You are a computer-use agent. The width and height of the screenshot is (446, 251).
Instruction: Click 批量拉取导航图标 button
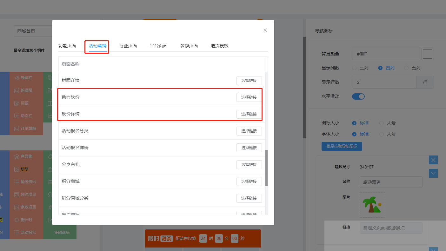point(342,146)
